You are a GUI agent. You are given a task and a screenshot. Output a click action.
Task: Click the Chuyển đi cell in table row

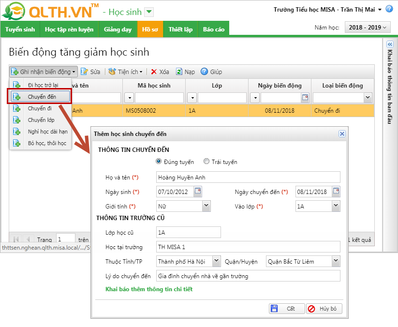[x=342, y=111]
